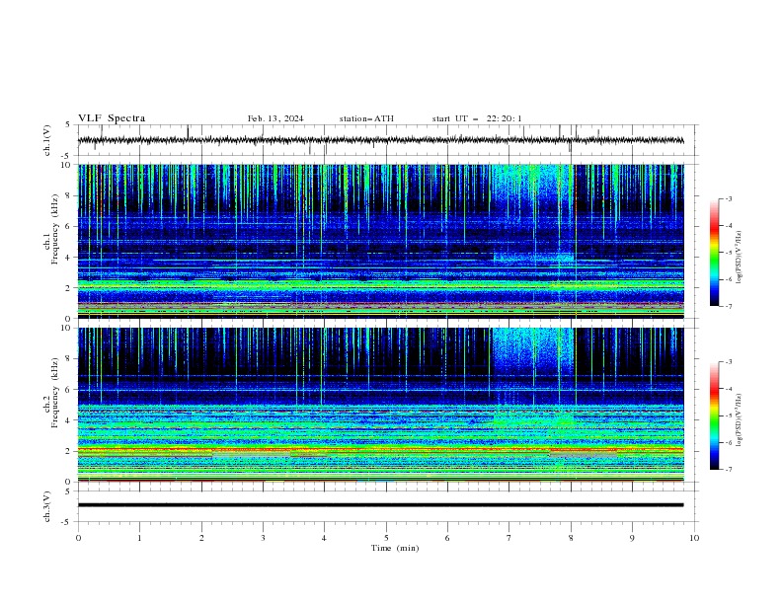This screenshot has width=782, height=604.
Task: Select the "Feb. 13, 2024" date text
Action: coord(275,118)
